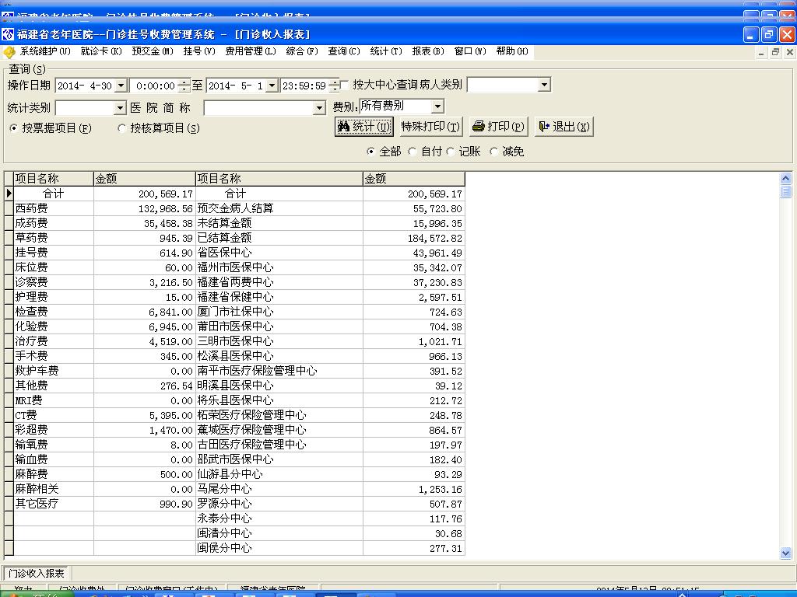
Task: Click the vertical scrollbar thumb
Action: [x=785, y=191]
